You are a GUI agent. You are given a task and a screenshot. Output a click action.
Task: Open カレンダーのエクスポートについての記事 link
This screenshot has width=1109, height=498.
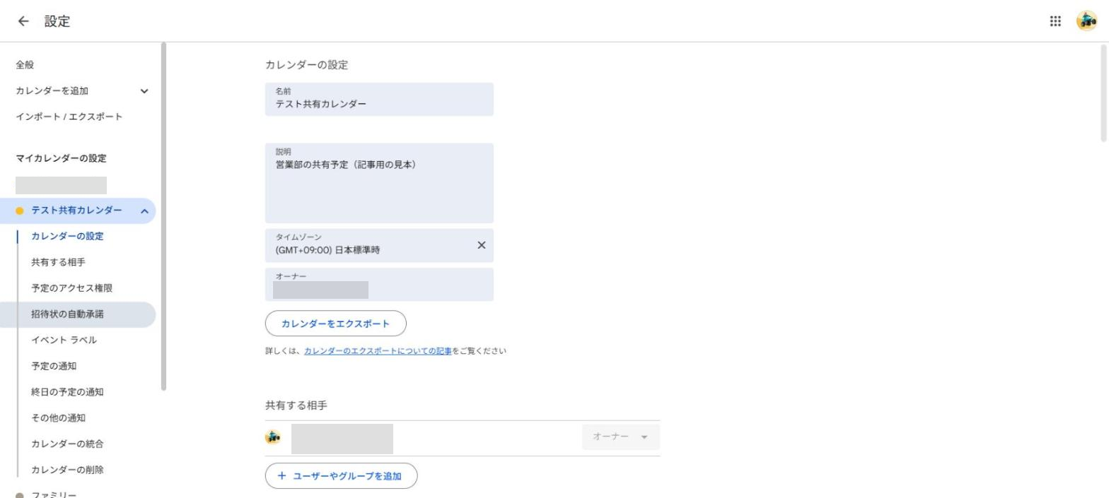coord(378,351)
